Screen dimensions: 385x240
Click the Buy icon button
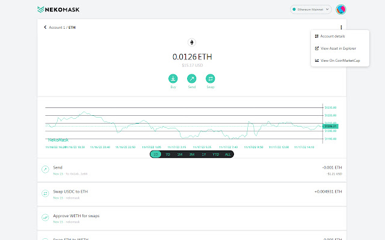pyautogui.click(x=173, y=78)
